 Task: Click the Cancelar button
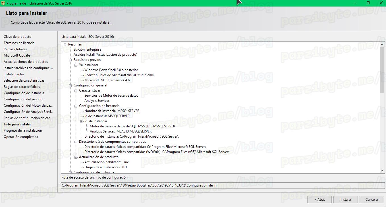point(372,199)
